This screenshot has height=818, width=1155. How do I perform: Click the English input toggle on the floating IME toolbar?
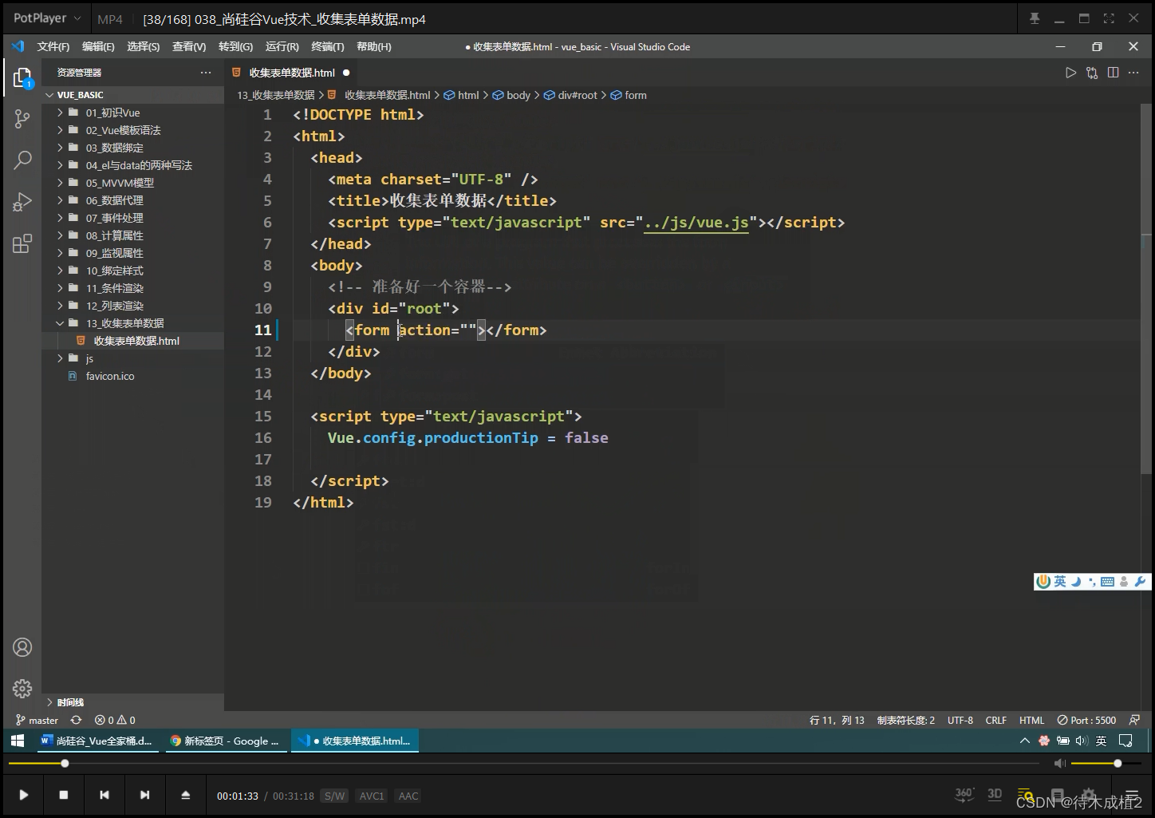pos(1060,582)
